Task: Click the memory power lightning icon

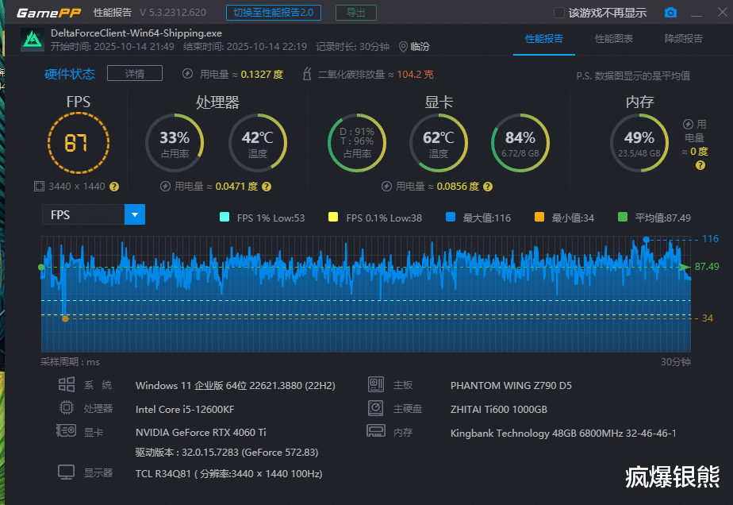Action: pyautogui.click(x=688, y=124)
